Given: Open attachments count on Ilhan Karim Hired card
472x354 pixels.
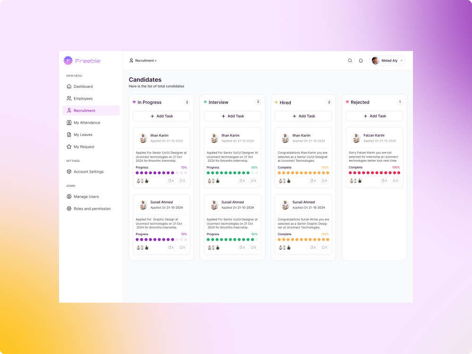Looking at the screenshot, I should click(x=313, y=181).
